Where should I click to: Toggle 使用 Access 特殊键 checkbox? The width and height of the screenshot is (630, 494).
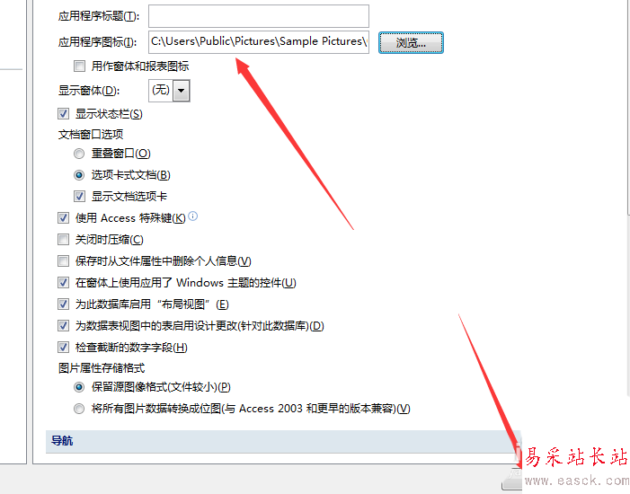click(x=63, y=218)
